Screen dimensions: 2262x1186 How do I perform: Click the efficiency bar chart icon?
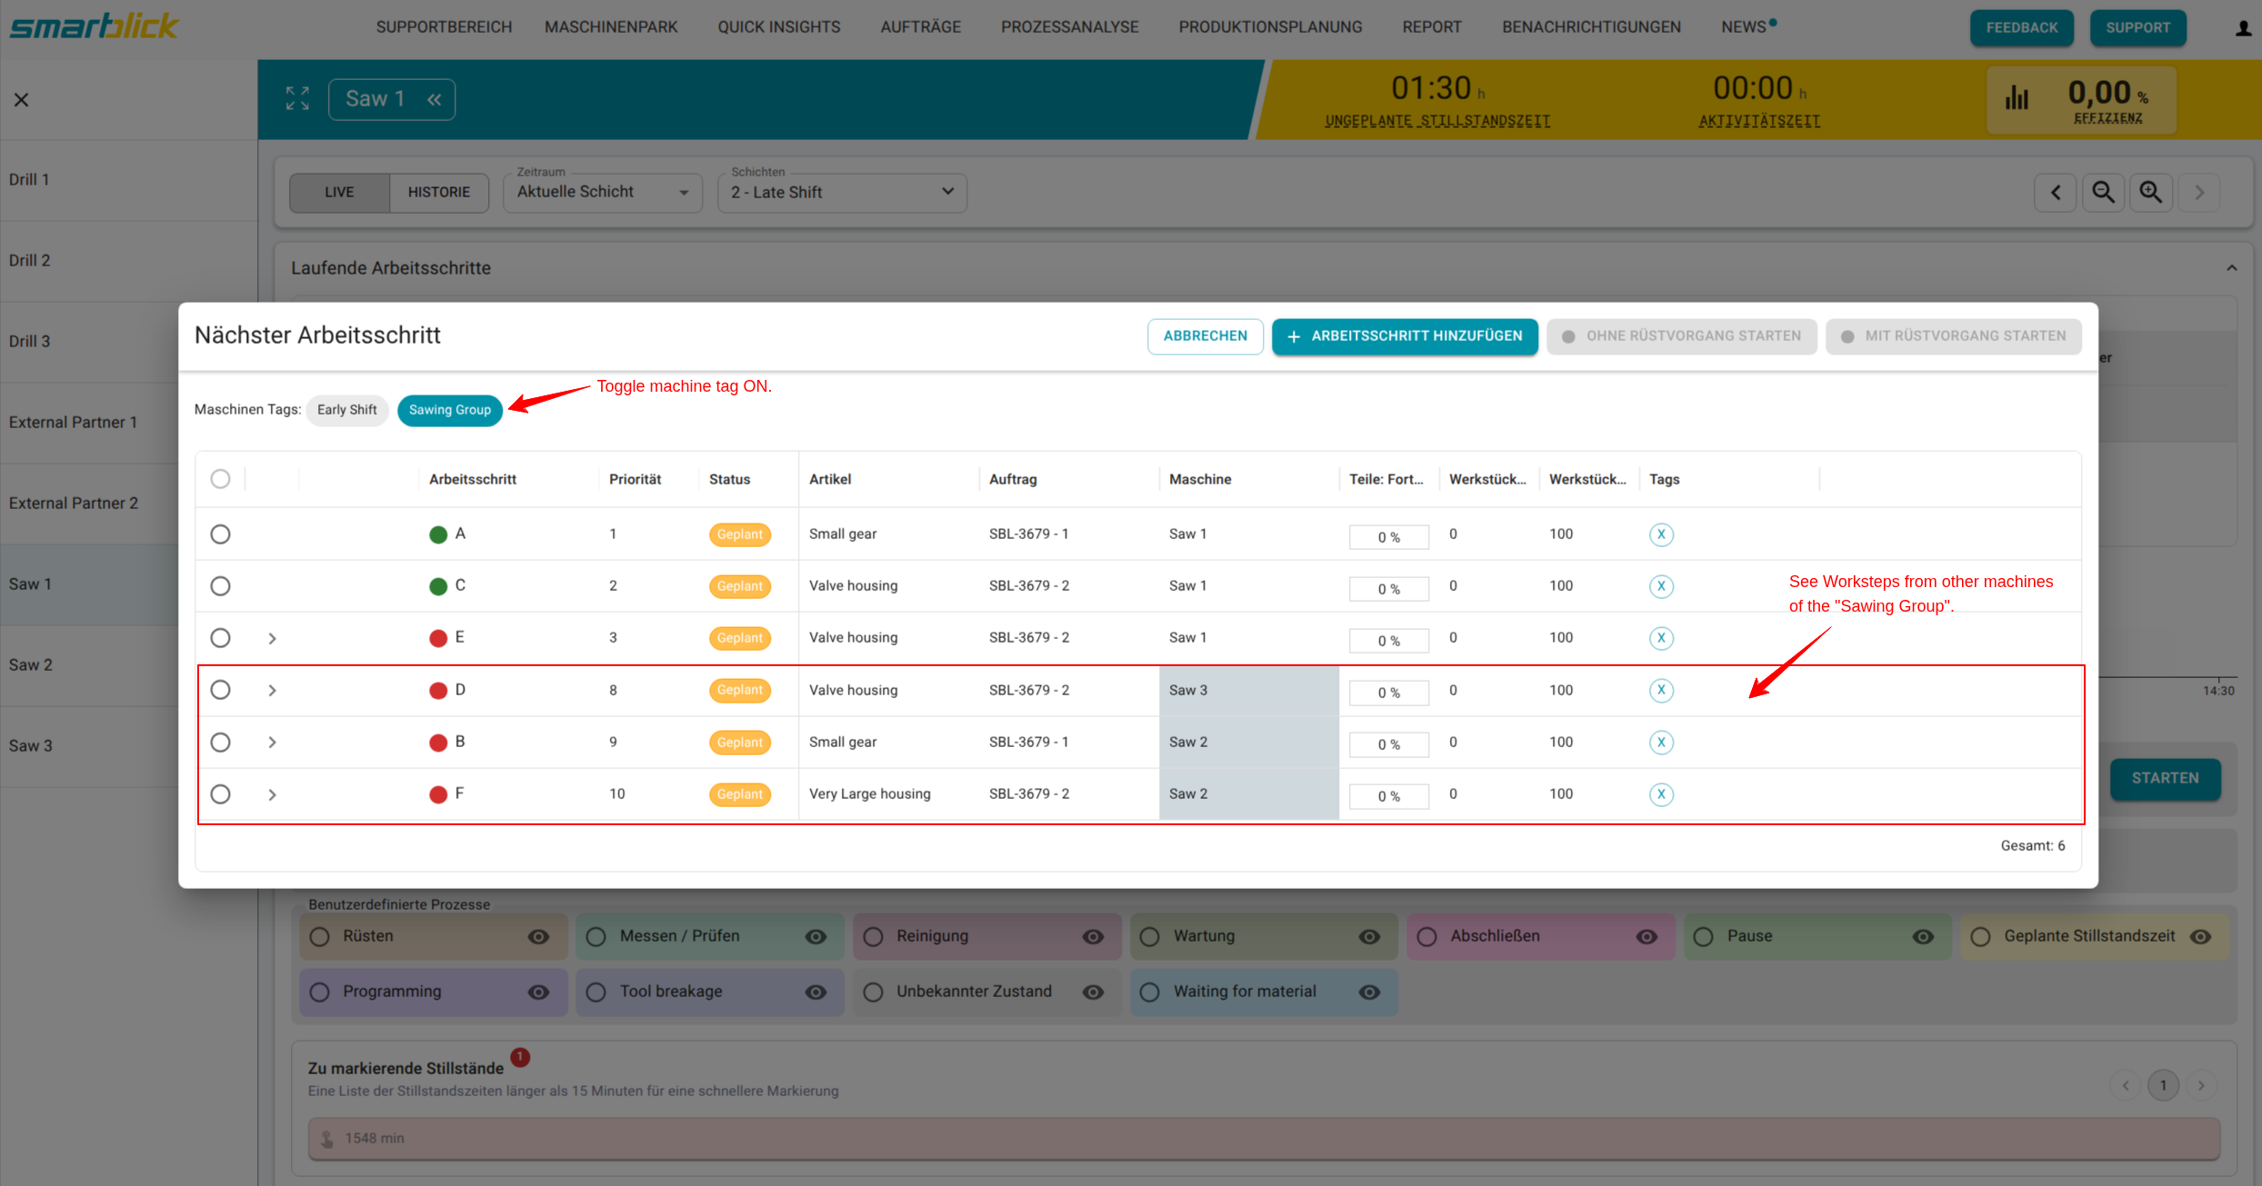(x=2017, y=98)
